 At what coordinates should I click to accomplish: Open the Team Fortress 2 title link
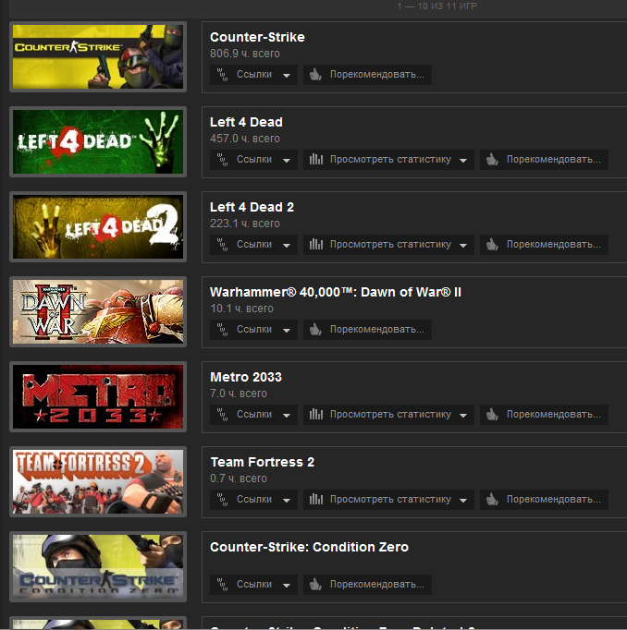point(263,462)
